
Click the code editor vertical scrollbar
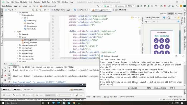point(140,32)
